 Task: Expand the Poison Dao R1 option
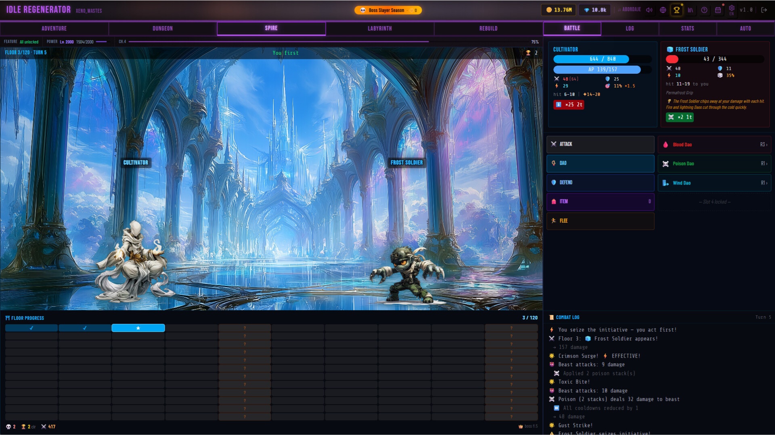[714, 164]
